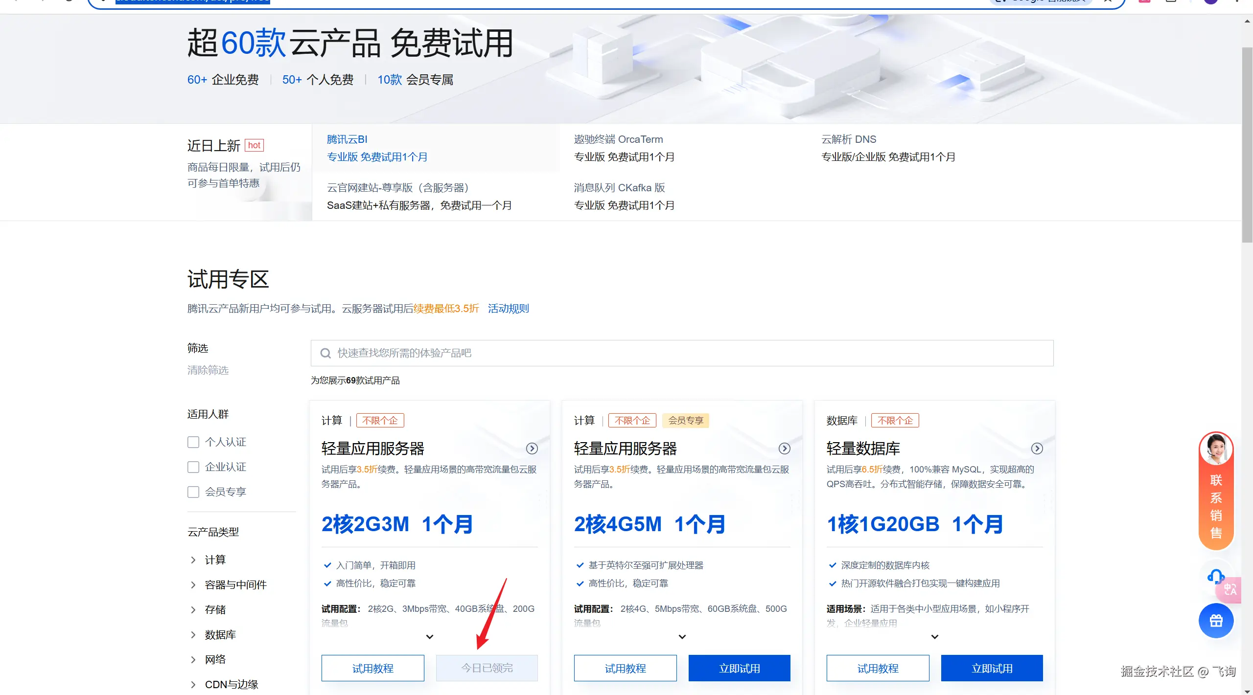Check the 企业认证 filter checkbox
1253x695 pixels.
click(x=193, y=467)
